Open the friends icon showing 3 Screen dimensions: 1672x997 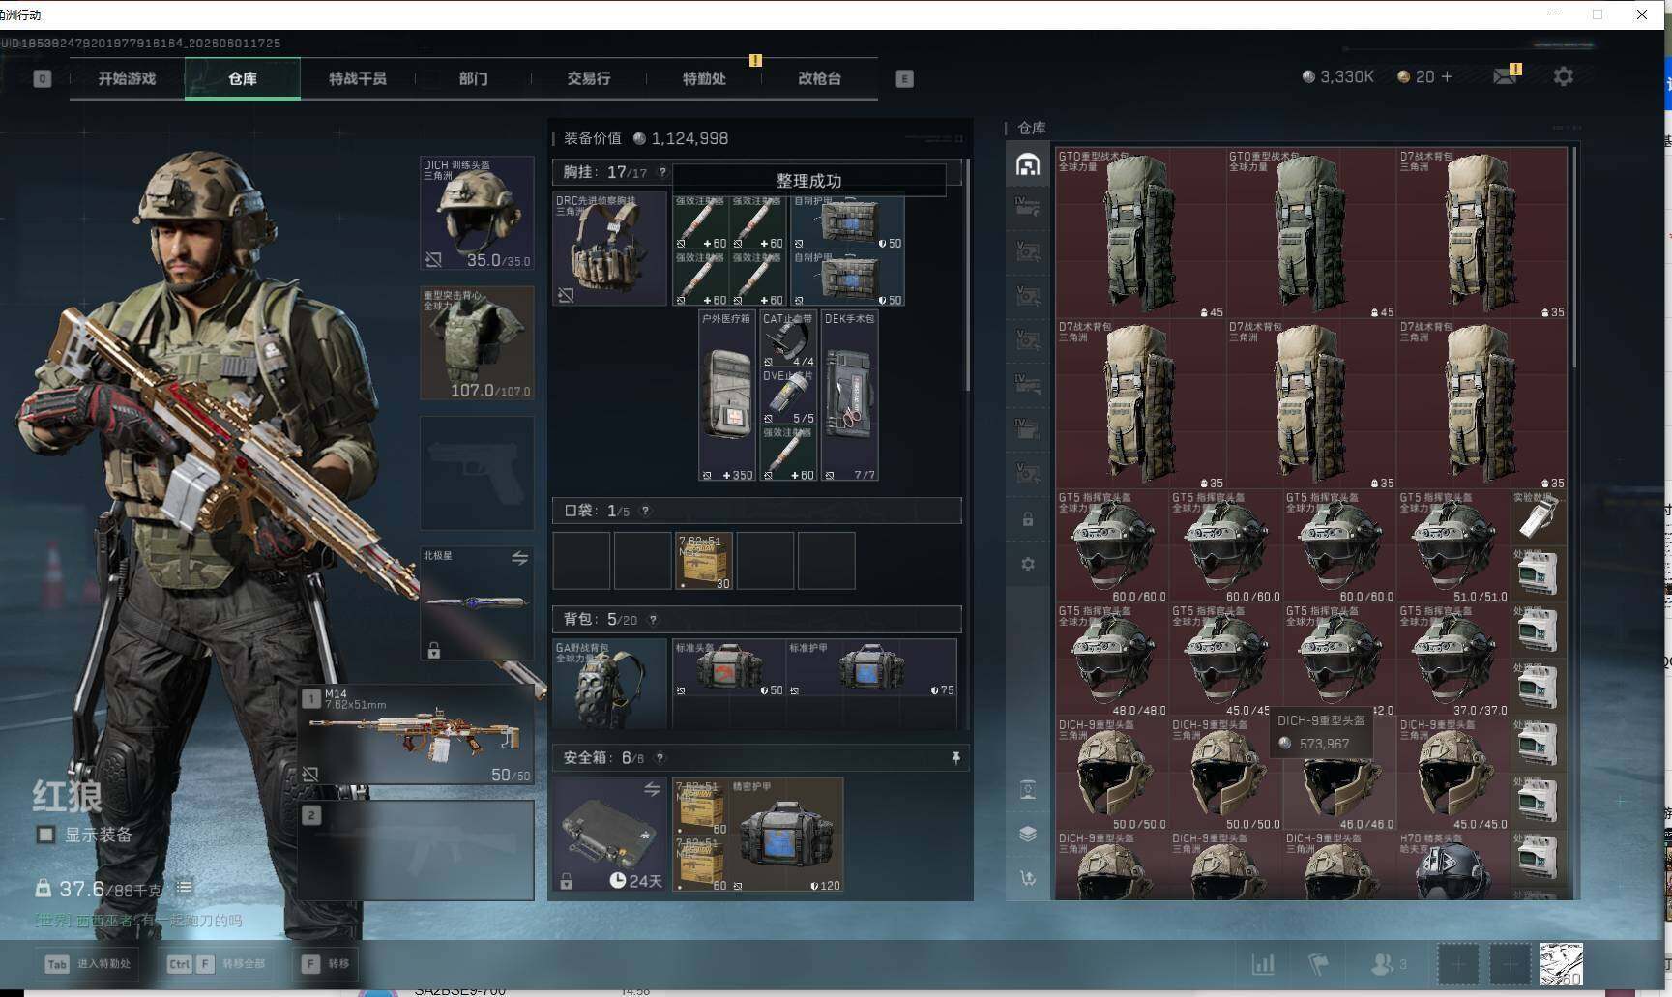click(x=1389, y=964)
